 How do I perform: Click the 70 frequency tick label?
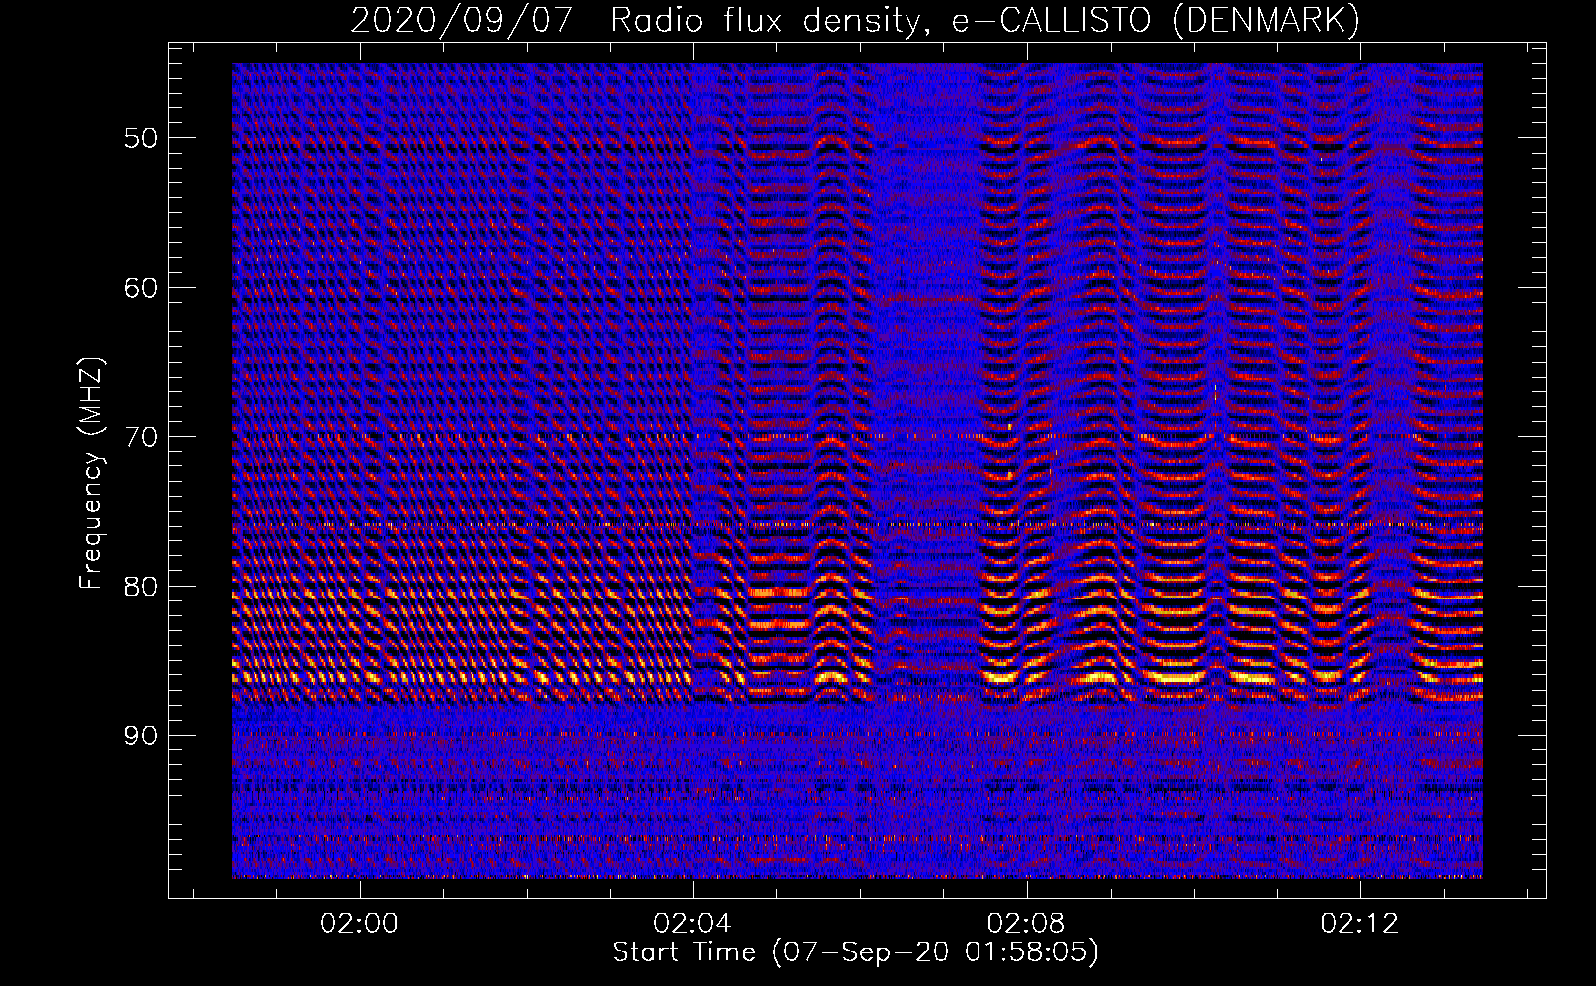(141, 437)
